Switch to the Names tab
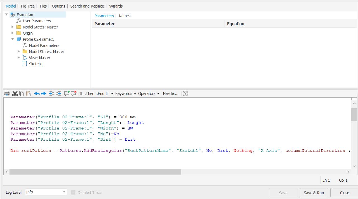The height and width of the screenshot is (199, 358). click(125, 16)
